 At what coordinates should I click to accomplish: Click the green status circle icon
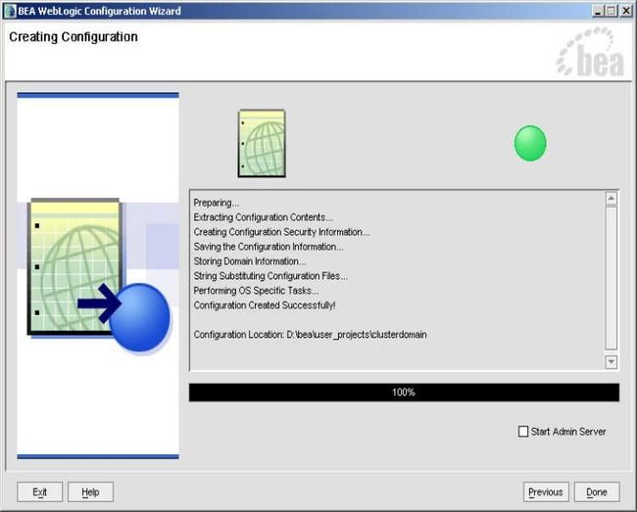click(x=530, y=143)
